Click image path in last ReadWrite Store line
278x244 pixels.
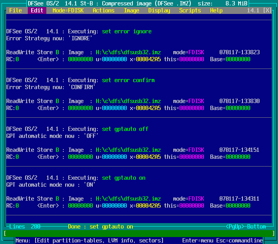[128, 199]
